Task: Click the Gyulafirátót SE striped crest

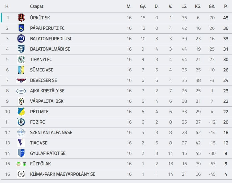Action: click(21, 153)
